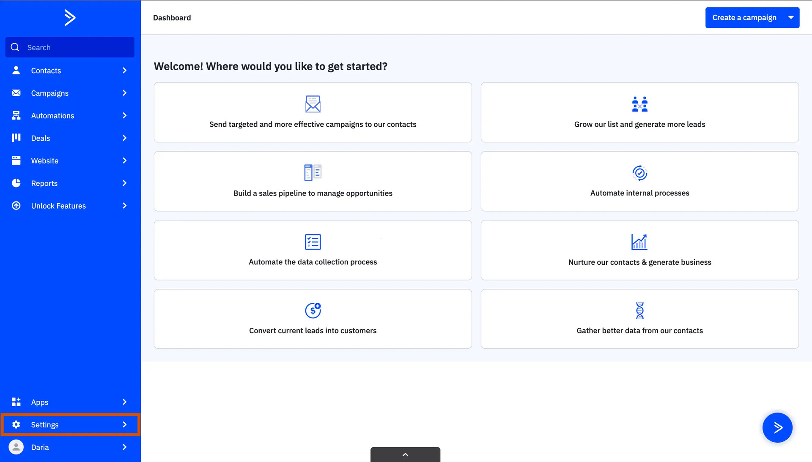Select 'Grow our list and generate more leads'

pos(639,112)
